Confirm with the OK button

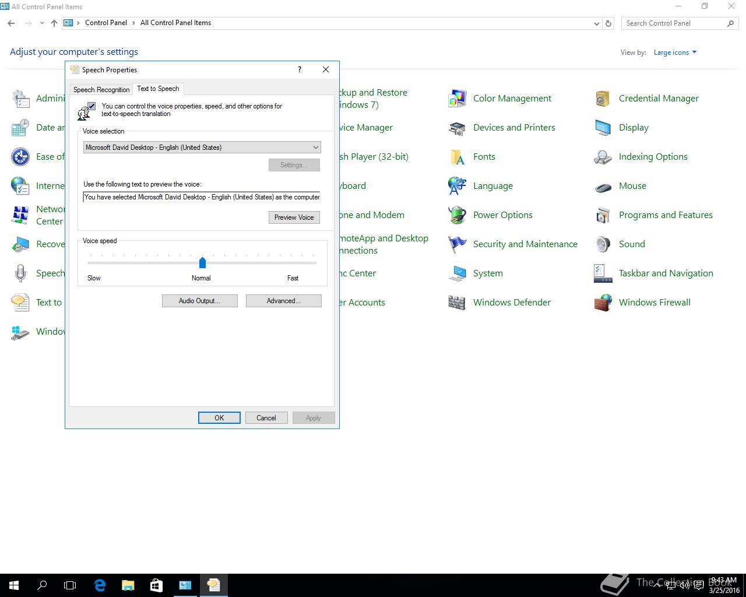[219, 418]
